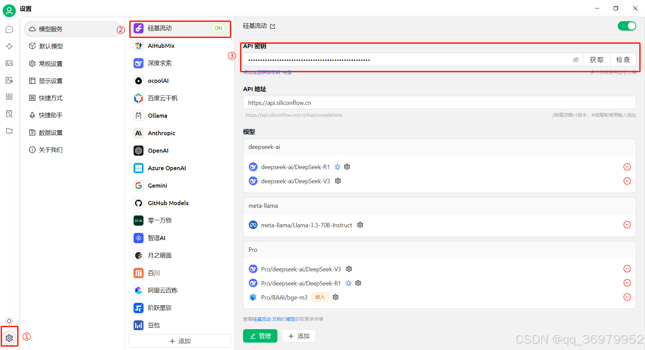Image resolution: width=645 pixels, height=350 pixels.
Task: Select 默认模型 settings menu
Action: (x=73, y=46)
